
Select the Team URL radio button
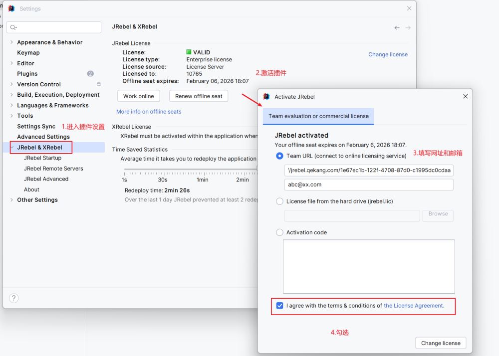[279, 156]
